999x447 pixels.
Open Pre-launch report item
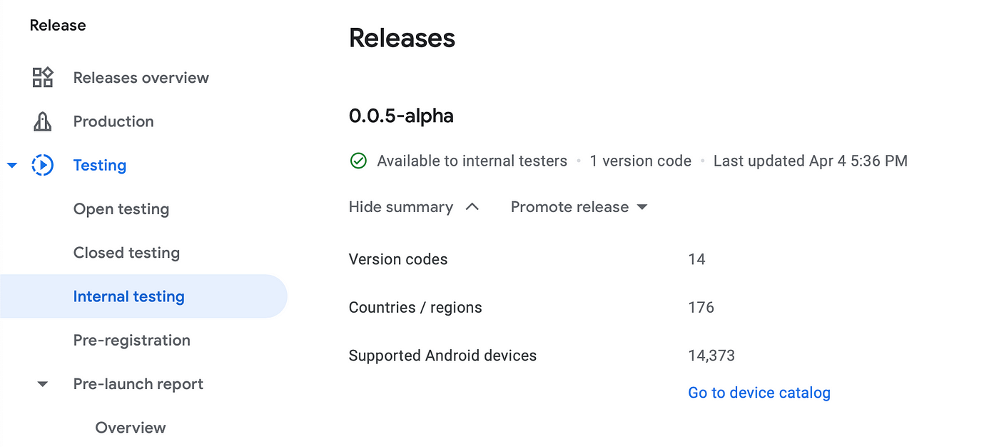[x=138, y=384]
